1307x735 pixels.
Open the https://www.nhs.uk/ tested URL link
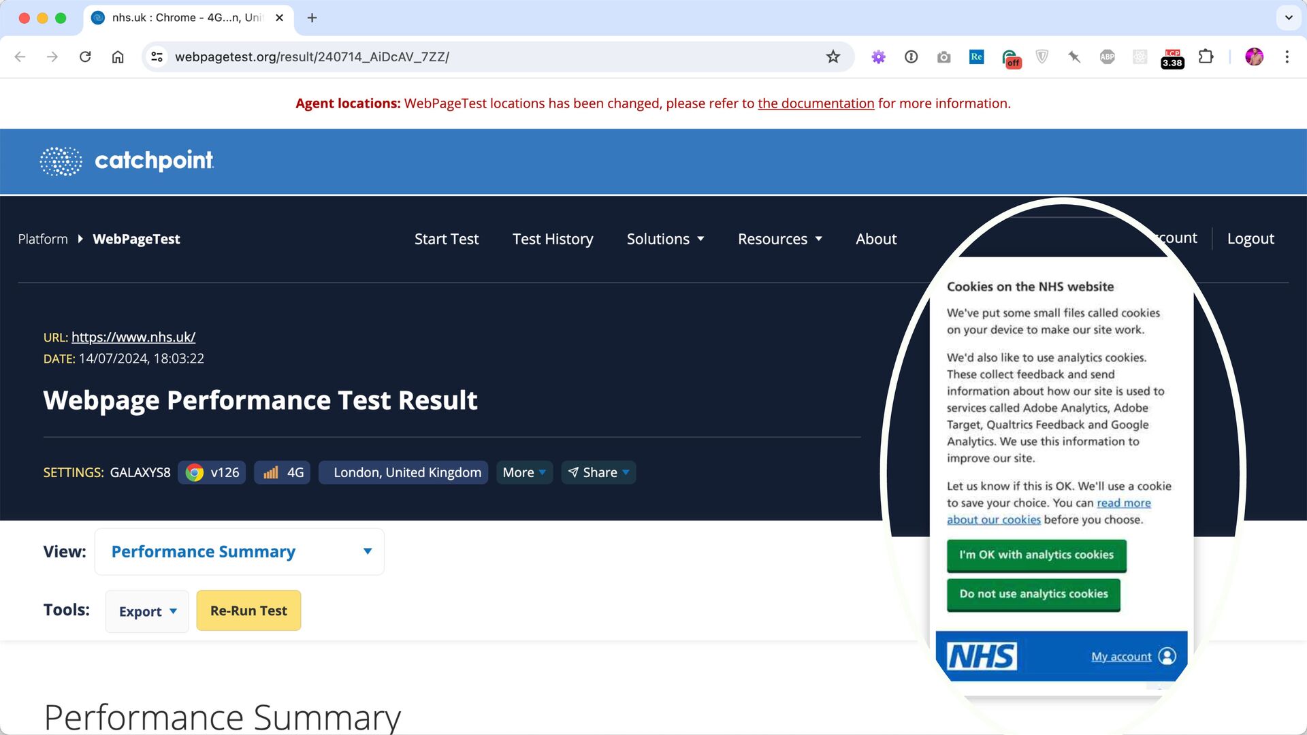(133, 337)
